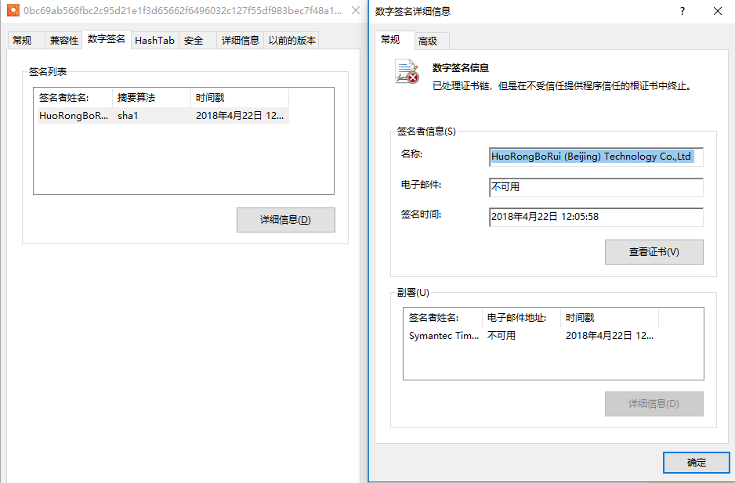The image size is (735, 483).
Task: Click the help question mark button
Action: tap(682, 11)
